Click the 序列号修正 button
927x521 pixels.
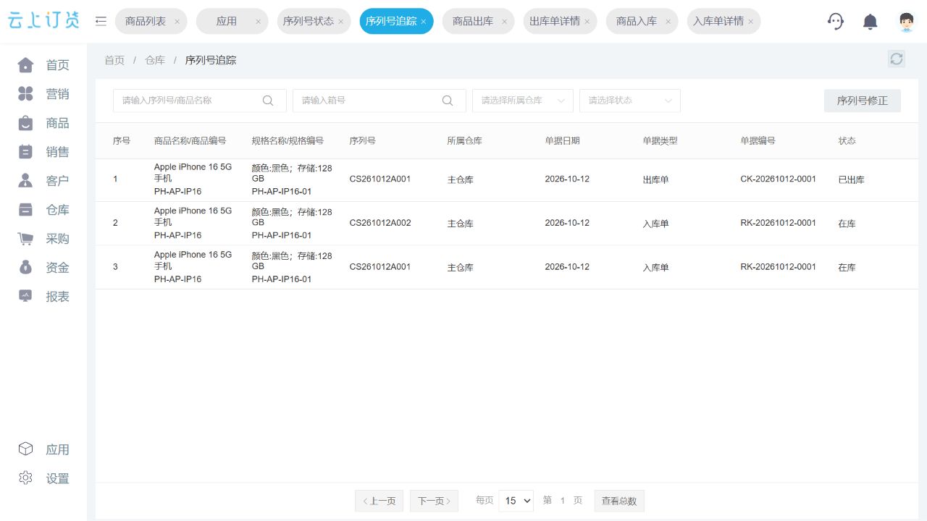click(x=863, y=101)
